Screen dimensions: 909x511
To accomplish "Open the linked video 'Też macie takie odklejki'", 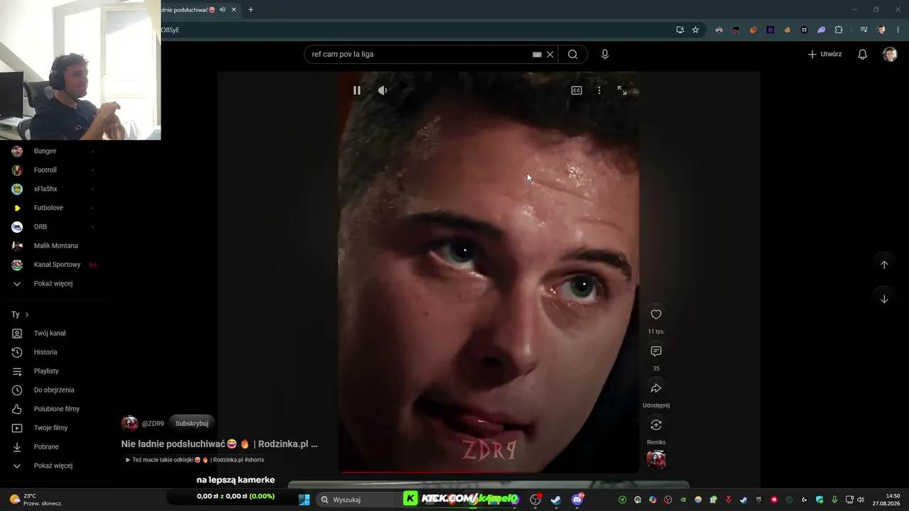I will [x=195, y=460].
